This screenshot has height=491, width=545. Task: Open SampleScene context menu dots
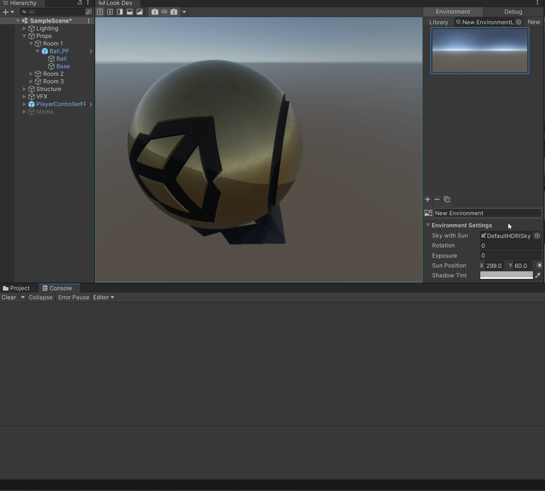click(89, 21)
